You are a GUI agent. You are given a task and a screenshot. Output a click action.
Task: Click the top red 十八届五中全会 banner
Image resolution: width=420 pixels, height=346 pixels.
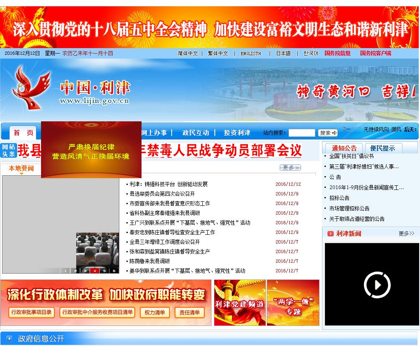(x=209, y=27)
